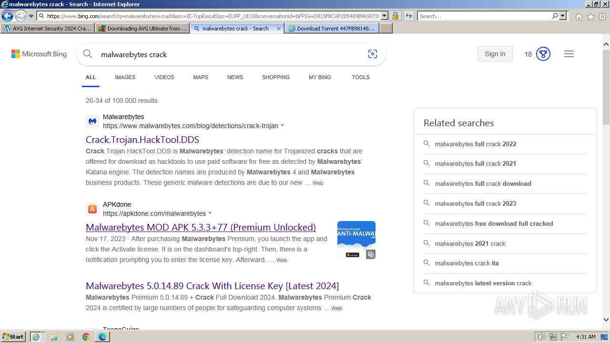This screenshot has width=610, height=343.
Task: Click the 4:31 AM system clock
Action: pos(586,337)
